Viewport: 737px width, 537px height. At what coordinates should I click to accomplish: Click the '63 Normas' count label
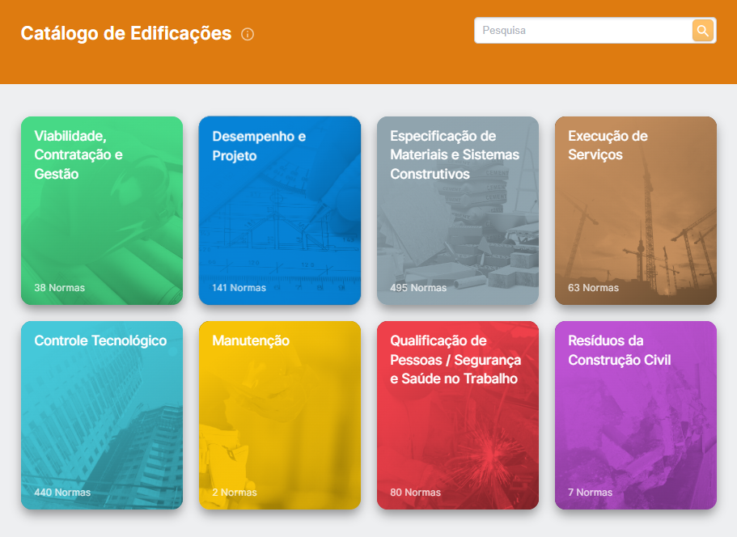tap(593, 288)
